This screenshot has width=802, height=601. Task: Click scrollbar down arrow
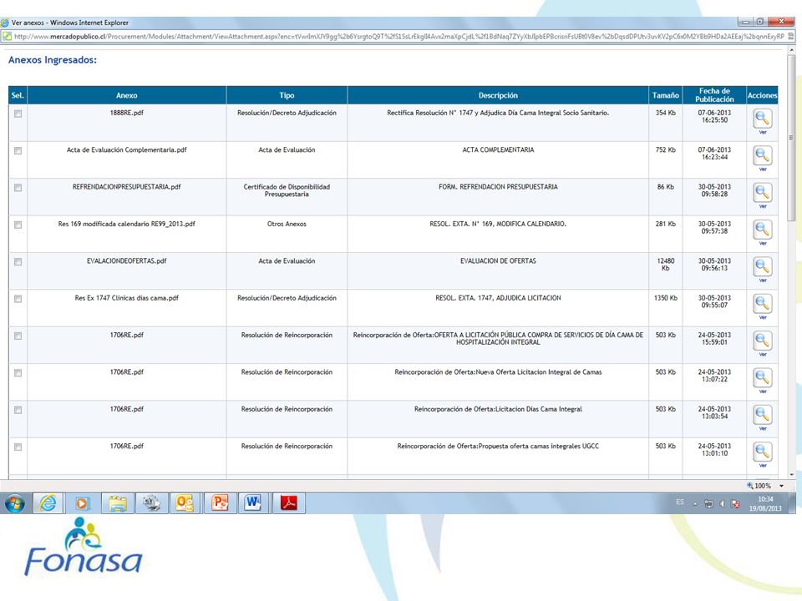tap(792, 475)
